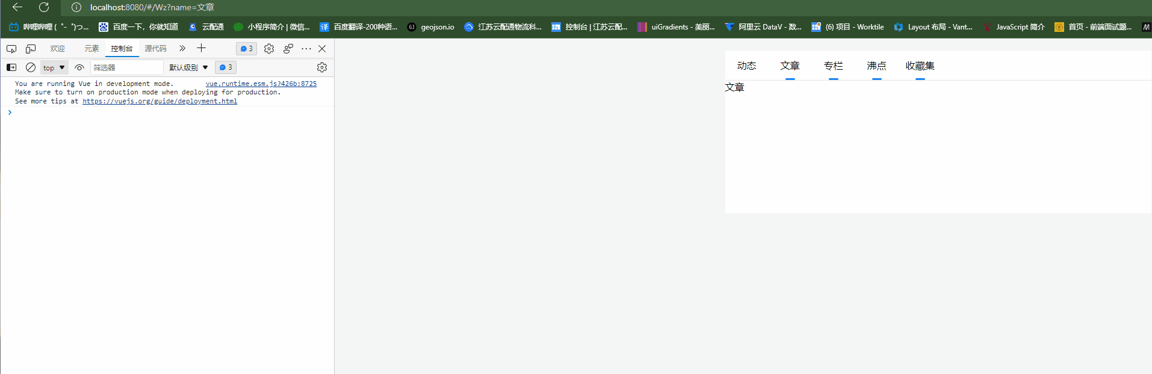Open the 默认级别 log level dropdown
1152x374 pixels.
[x=188, y=67]
